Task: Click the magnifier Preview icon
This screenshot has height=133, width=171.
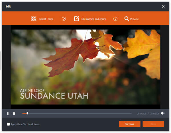Action: [x=127, y=19]
